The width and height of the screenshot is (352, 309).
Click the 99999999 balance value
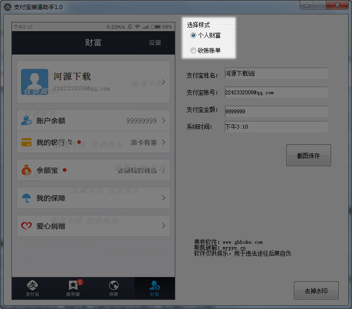(141, 121)
